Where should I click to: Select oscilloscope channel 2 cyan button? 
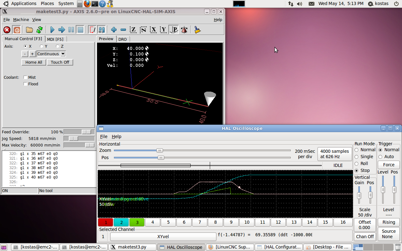pyautogui.click(x=122, y=222)
